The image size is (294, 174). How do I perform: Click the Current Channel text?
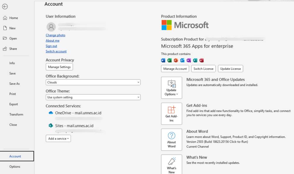[x=198, y=147]
